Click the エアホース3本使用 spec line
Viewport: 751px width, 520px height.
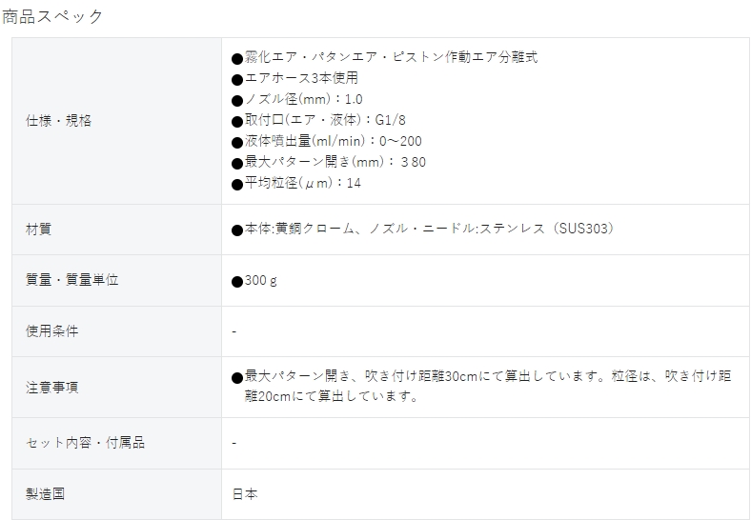coord(295,78)
